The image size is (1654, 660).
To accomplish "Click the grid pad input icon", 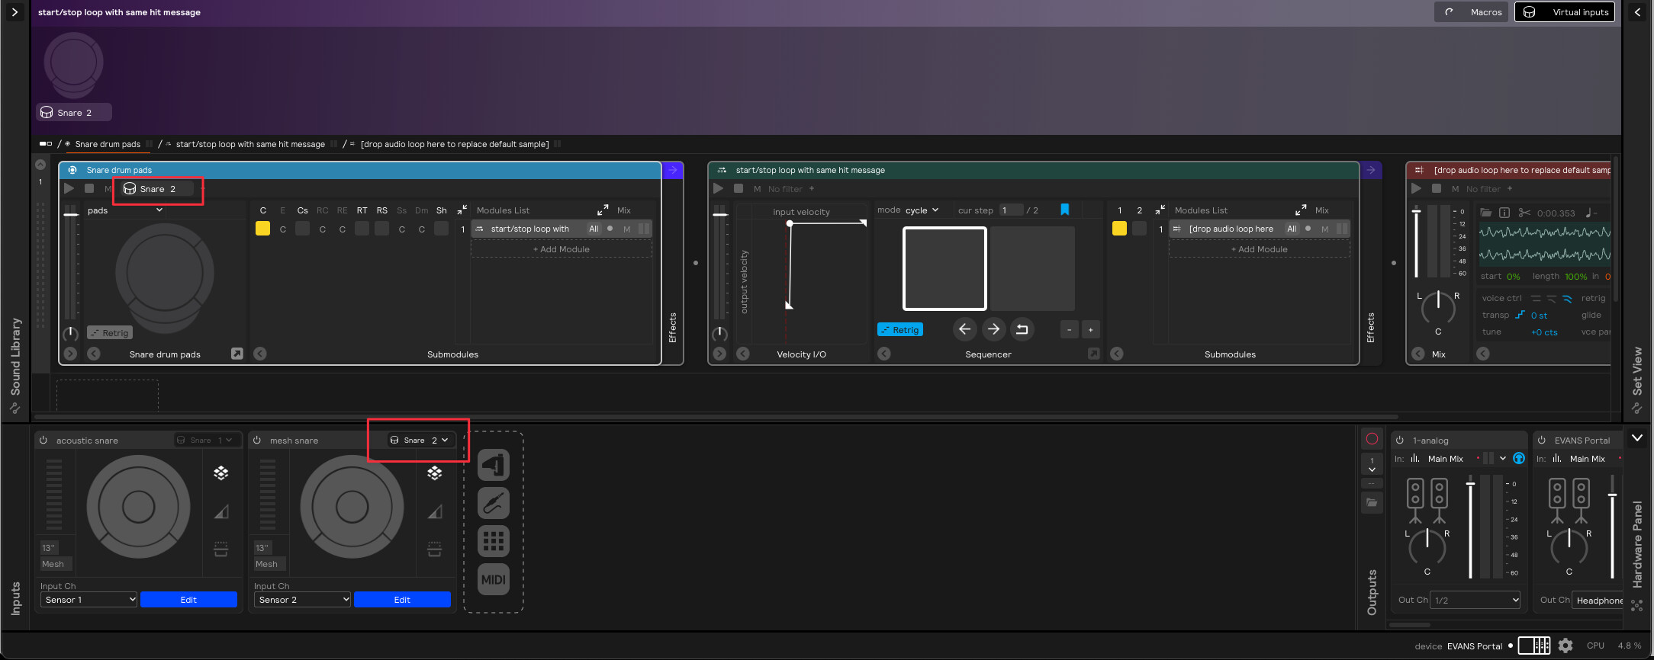I will click(493, 541).
